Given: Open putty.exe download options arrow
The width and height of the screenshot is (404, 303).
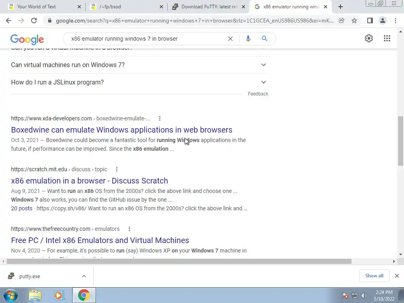Looking at the screenshot, I should 84,276.
